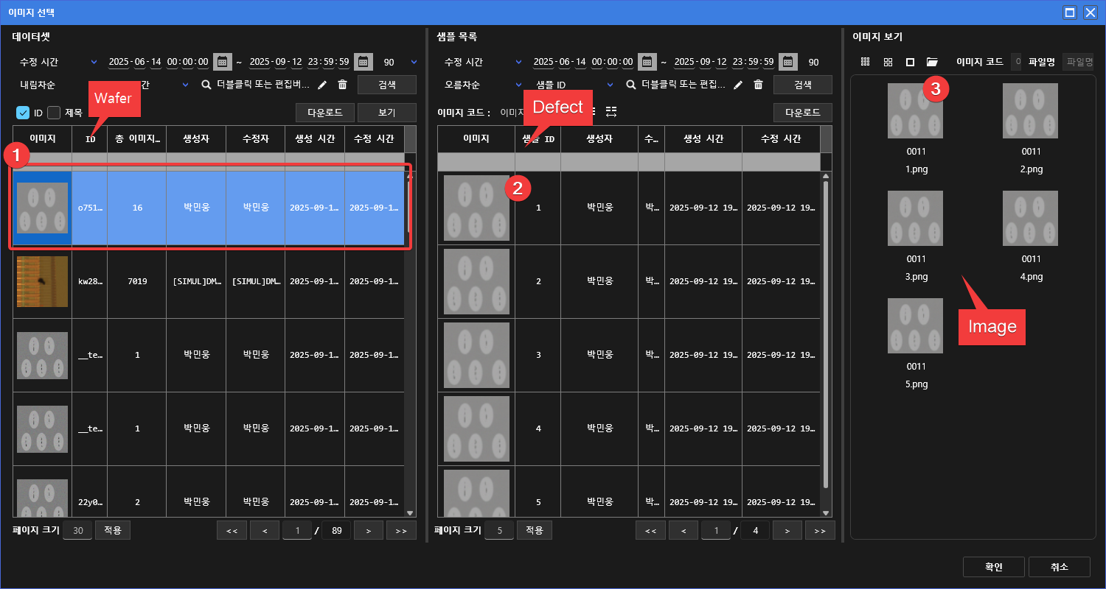Click the 샘플 ID column header in sample list
1106x589 pixels.
coord(538,139)
